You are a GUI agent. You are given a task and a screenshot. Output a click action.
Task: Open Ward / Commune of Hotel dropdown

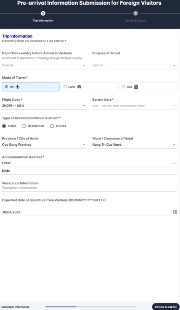[134, 145]
